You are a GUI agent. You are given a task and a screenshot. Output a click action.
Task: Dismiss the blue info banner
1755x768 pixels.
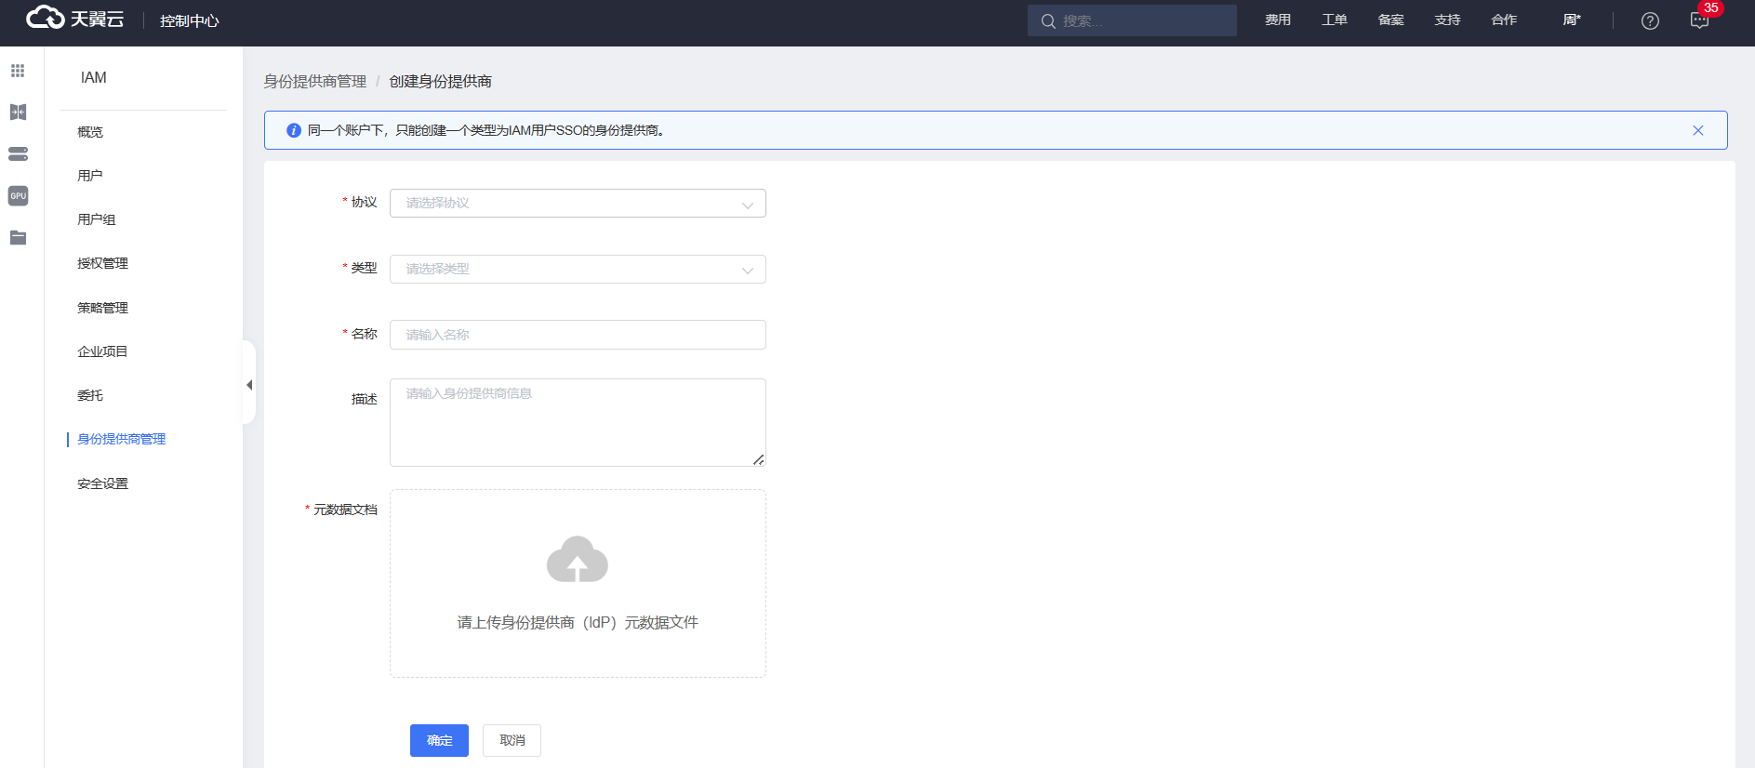pyautogui.click(x=1697, y=130)
